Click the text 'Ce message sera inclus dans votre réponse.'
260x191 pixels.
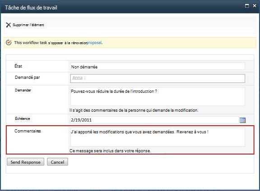110,151
